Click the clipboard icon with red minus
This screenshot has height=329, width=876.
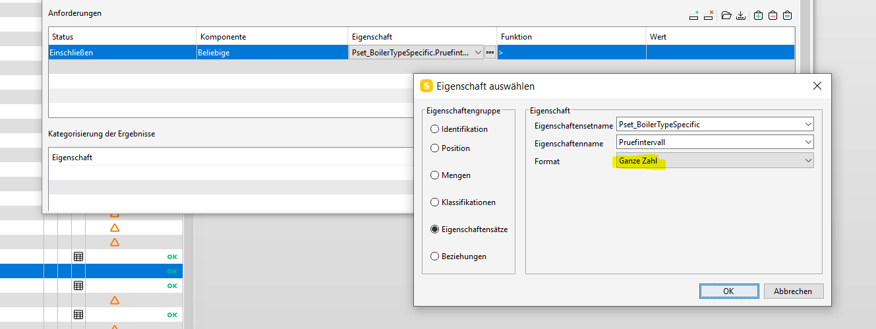[773, 15]
